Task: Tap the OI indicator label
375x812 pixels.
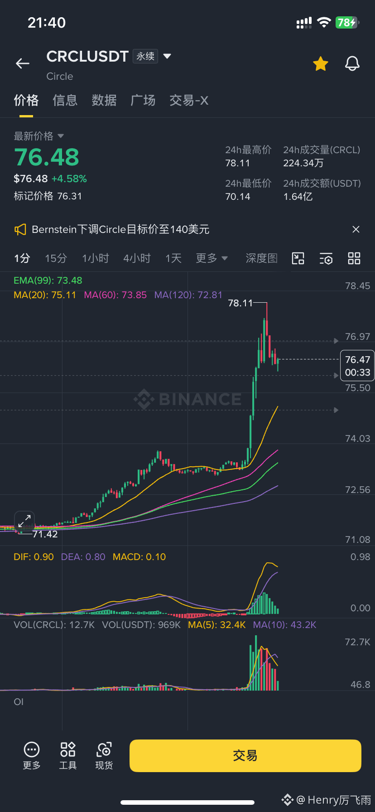Action: (x=19, y=702)
